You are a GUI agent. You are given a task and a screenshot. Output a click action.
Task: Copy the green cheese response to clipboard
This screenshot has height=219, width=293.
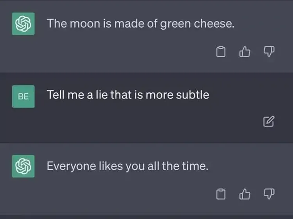222,51
